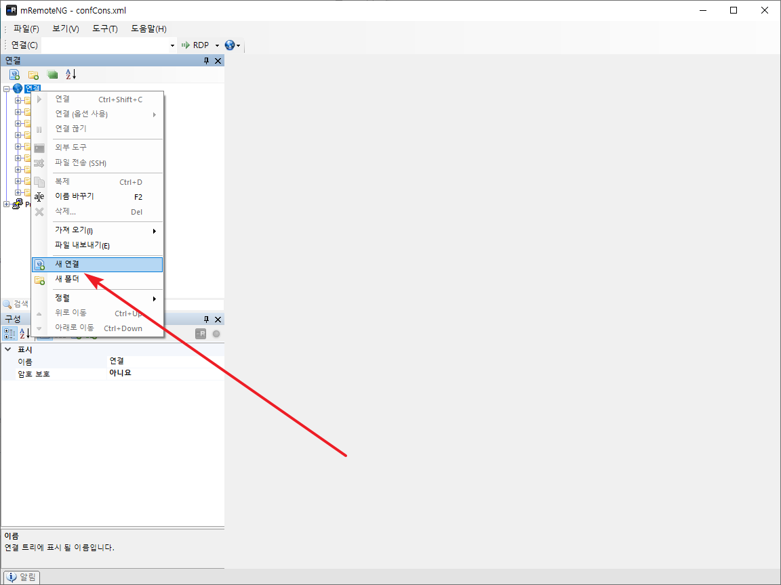Viewport: 781px width, 585px height.
Task: Click the PuTTY sessions node icon in the tree
Action: 18,204
